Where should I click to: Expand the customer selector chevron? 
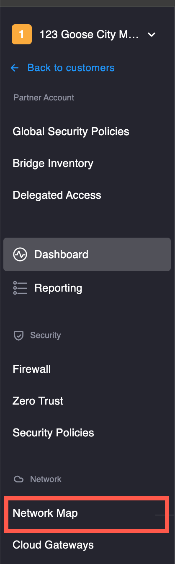pyautogui.click(x=152, y=35)
